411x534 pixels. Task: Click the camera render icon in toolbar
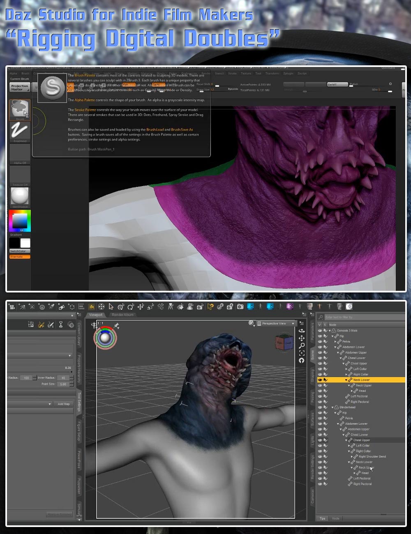point(240,307)
